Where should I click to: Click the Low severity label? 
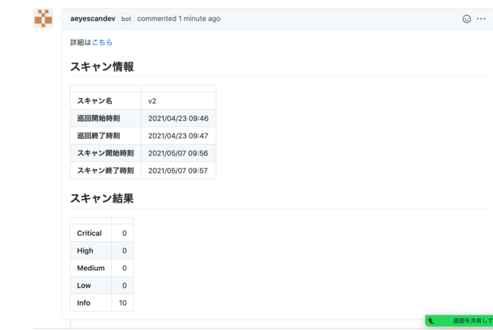coord(84,286)
